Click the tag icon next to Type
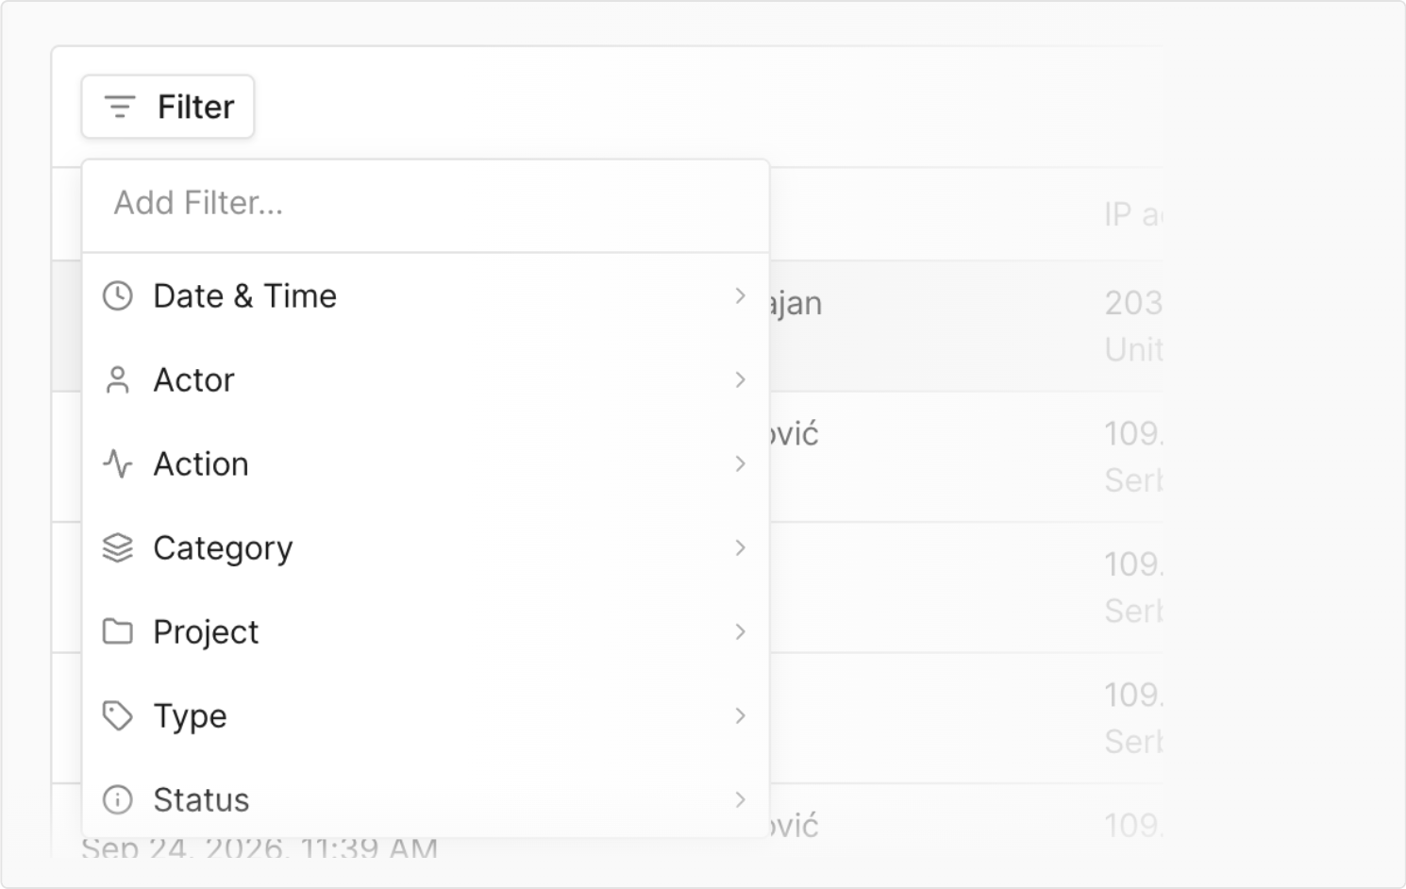The width and height of the screenshot is (1406, 889). pos(117,715)
